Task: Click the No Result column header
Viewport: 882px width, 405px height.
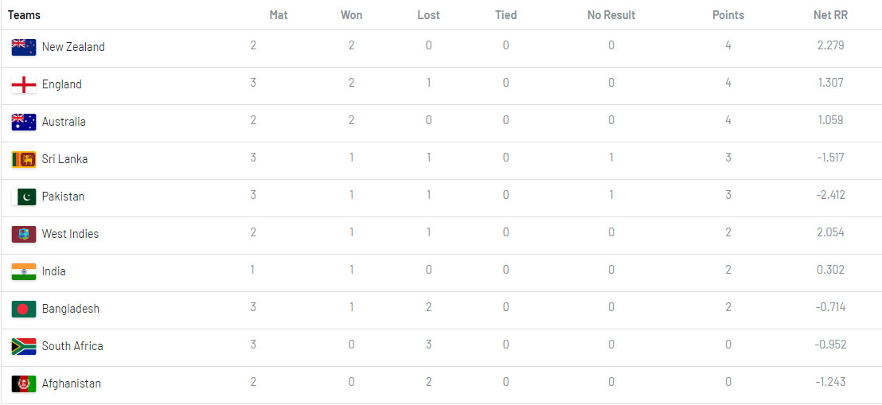Action: [x=611, y=15]
